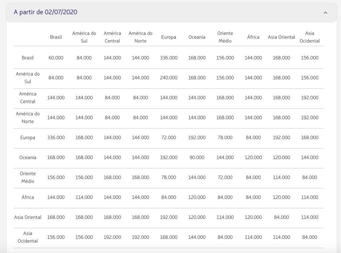
Task: Click 192.000 in América do Norte row Asia Ocidental column
Action: 310,118
